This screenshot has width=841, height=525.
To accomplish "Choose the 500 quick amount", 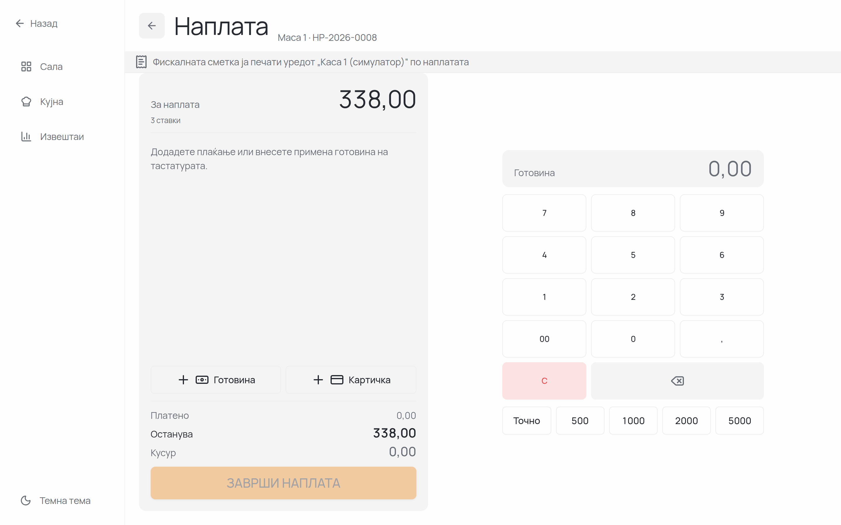I will click(580, 421).
